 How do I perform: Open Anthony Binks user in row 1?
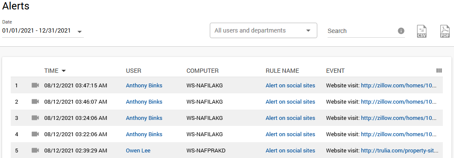[x=144, y=85]
